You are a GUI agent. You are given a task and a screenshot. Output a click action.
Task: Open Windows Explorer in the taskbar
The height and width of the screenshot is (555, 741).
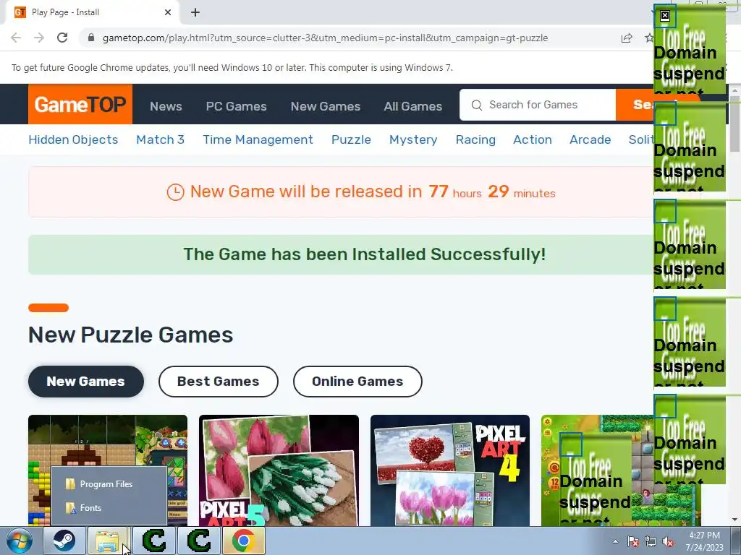pos(109,541)
